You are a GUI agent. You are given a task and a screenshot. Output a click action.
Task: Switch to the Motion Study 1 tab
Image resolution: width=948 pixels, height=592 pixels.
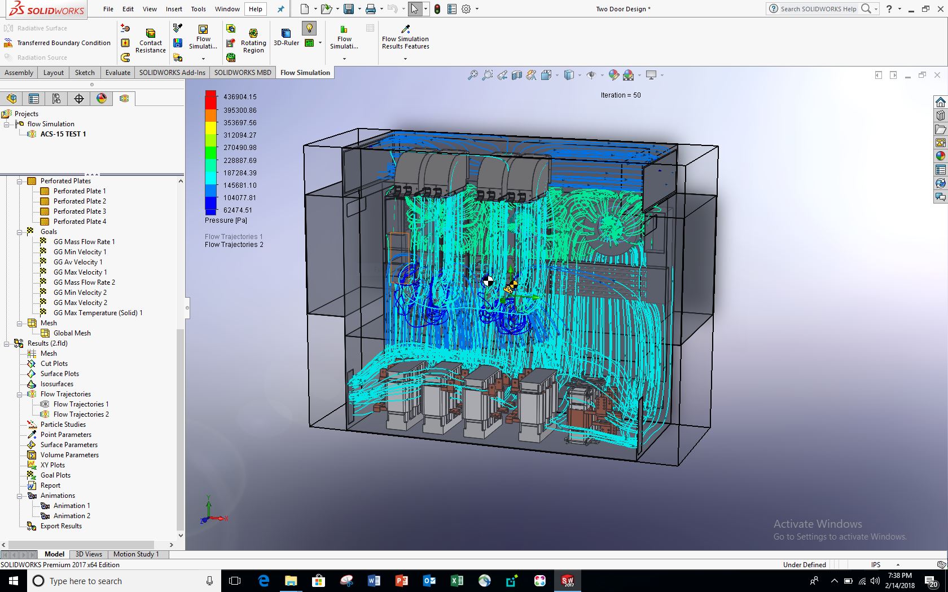[136, 554]
